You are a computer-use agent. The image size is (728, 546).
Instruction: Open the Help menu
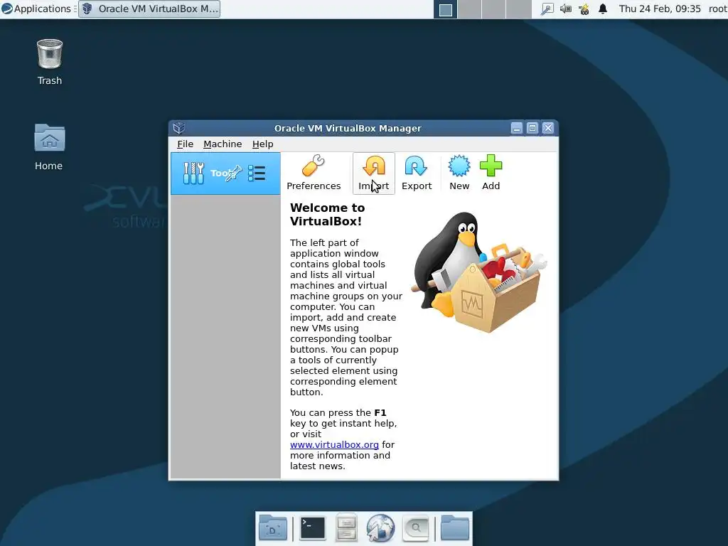click(x=262, y=144)
